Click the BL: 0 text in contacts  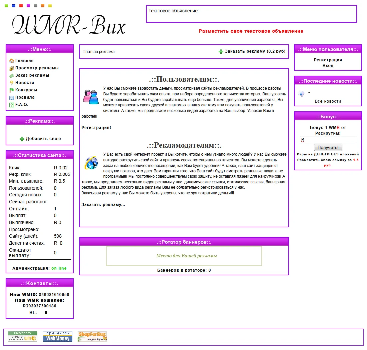[38, 312]
